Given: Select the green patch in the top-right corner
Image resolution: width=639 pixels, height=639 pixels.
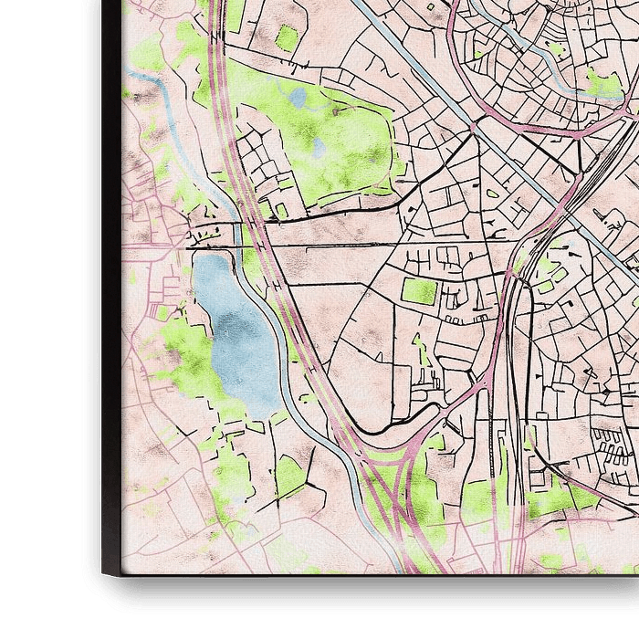Looking at the screenshot, I should pos(602,87).
